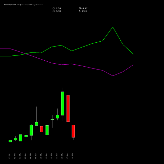
Task: Click the 11 Mar date label
Action: coord(46,156)
